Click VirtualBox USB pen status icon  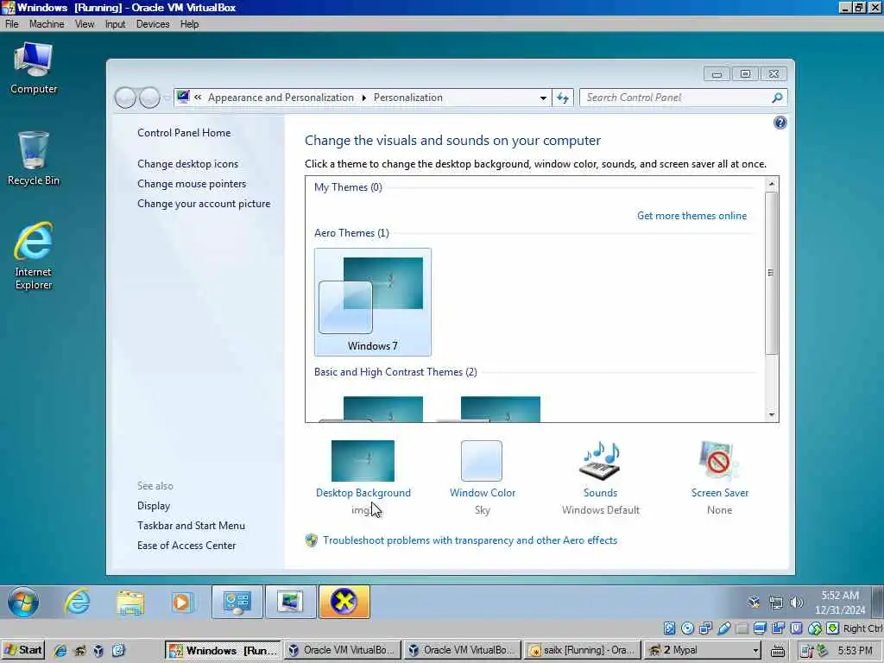point(724,628)
